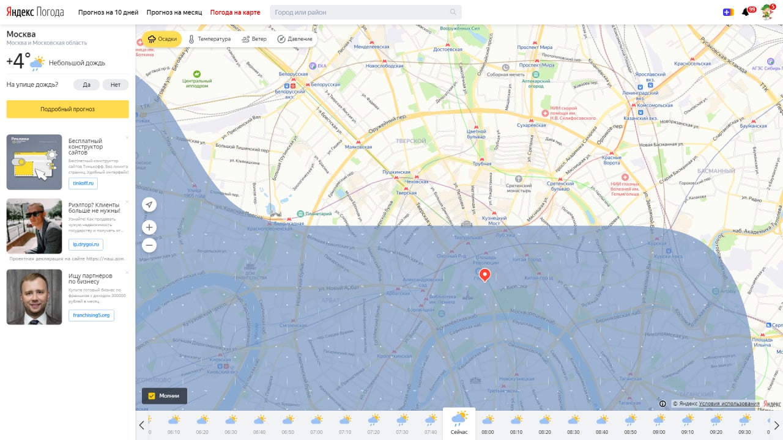Image resolution: width=783 pixels, height=440 pixels.
Task: Open the user profile avatar
Action: point(766,12)
